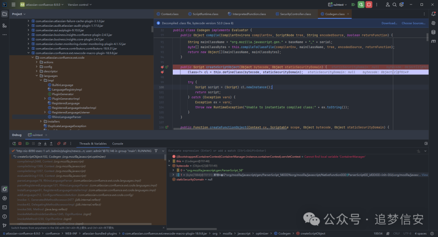Select compileImpl:2448 stack frame
Image resolution: width=438 pixels, height=237 pixels.
click(50, 161)
